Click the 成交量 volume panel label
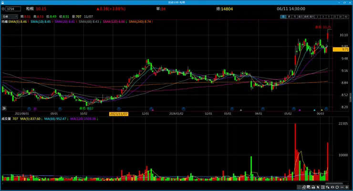The image size is (353, 191). 6,119
